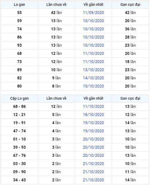
Task: Open 18/10/2020 link for pair 12 - 21
Action: 93,115
